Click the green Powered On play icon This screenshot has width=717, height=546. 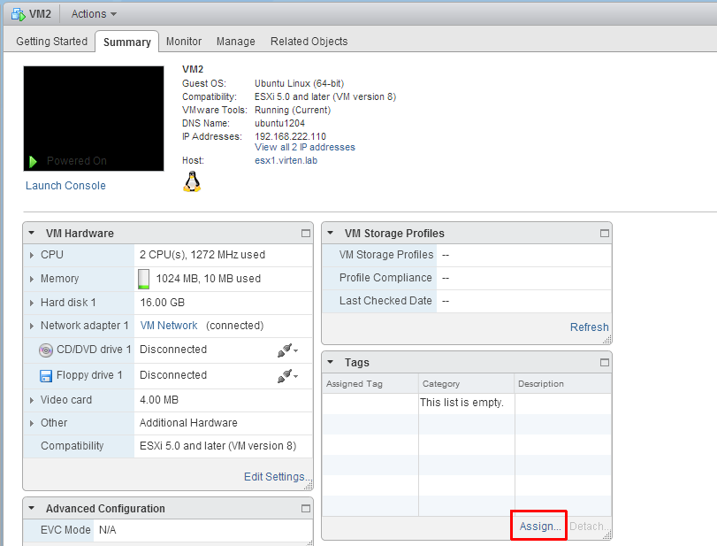coord(33,162)
